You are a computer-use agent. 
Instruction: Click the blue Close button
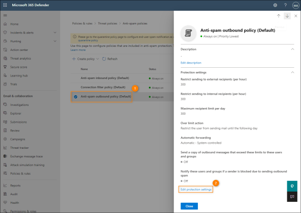(189, 206)
